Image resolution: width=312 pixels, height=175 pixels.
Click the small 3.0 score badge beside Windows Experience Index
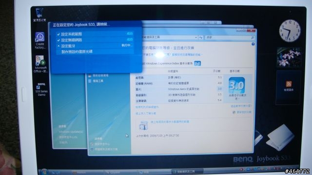tap(197, 64)
